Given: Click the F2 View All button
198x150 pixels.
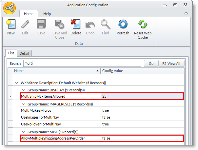Looking at the screenshot, I should point(171,64).
